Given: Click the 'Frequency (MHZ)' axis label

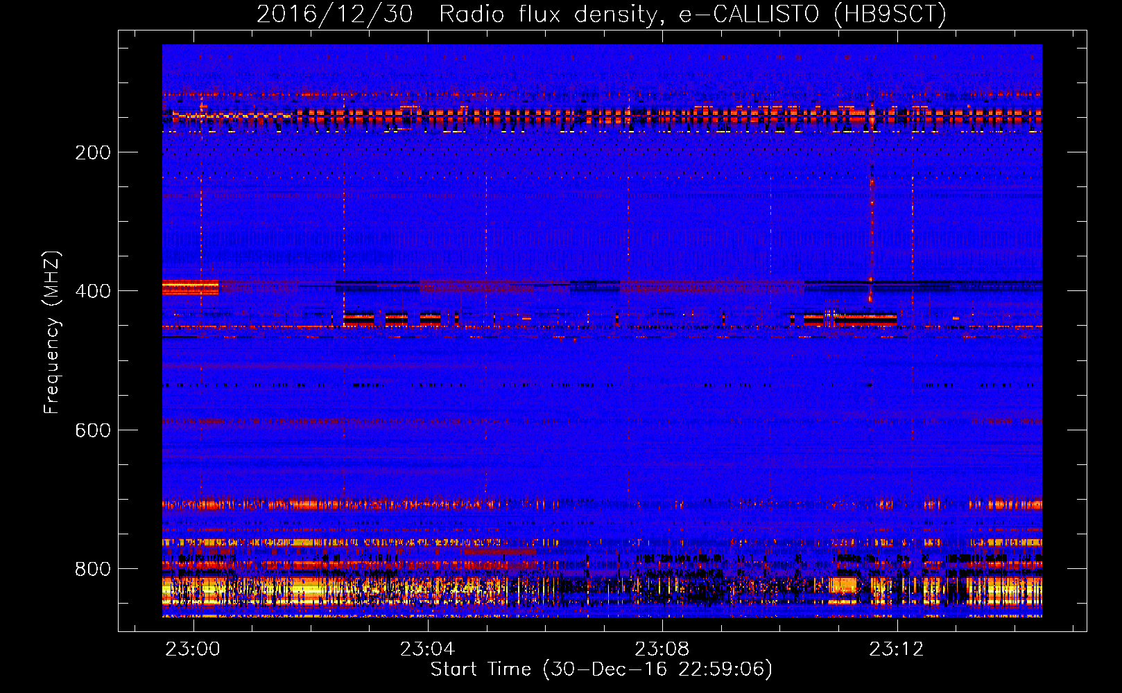Looking at the screenshot, I should [x=52, y=333].
